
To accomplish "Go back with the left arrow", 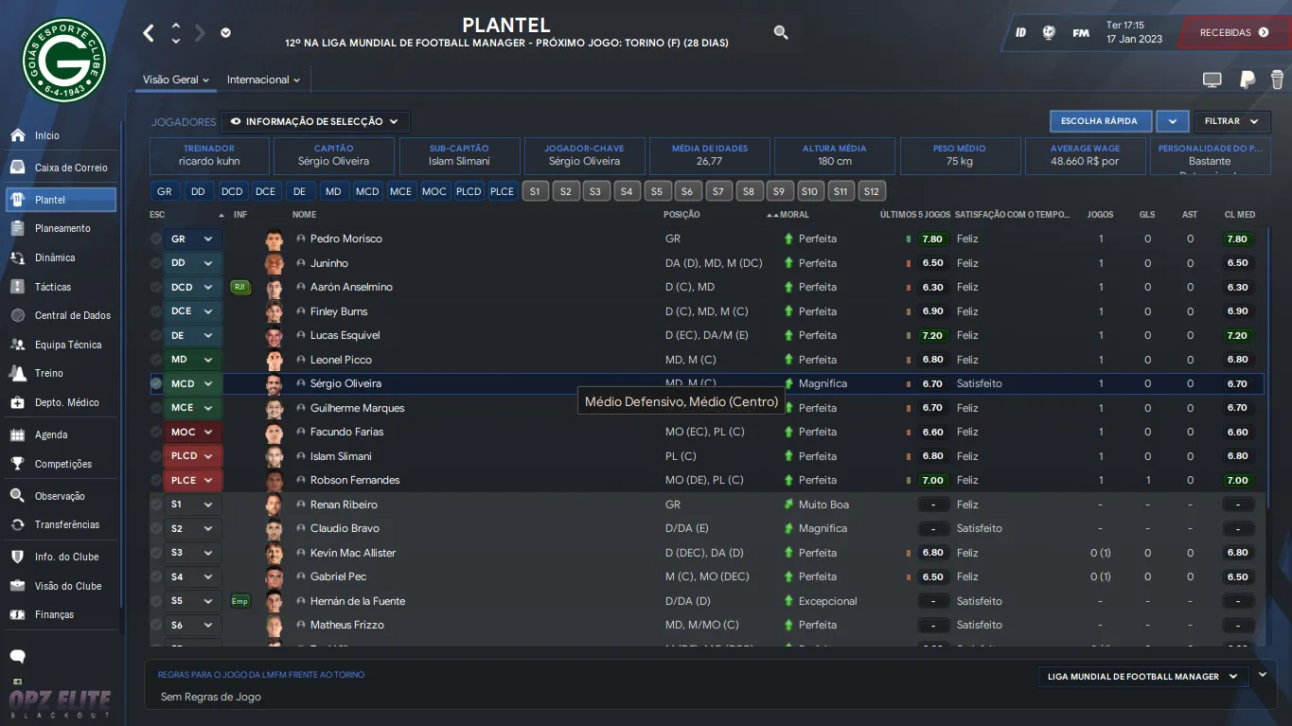I will (149, 33).
